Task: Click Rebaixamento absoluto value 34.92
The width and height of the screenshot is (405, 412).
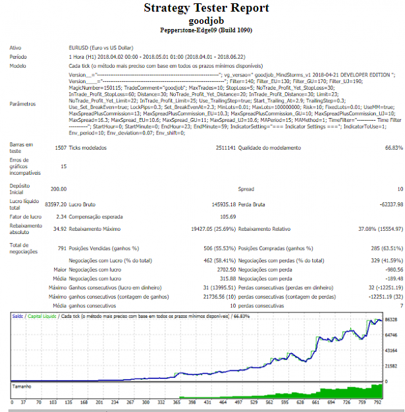Action: (x=60, y=229)
